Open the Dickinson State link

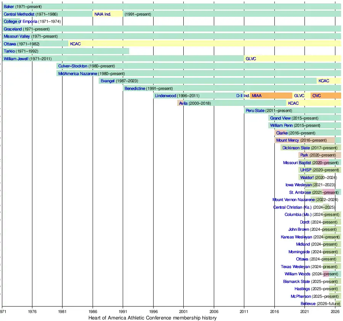(x=296, y=148)
